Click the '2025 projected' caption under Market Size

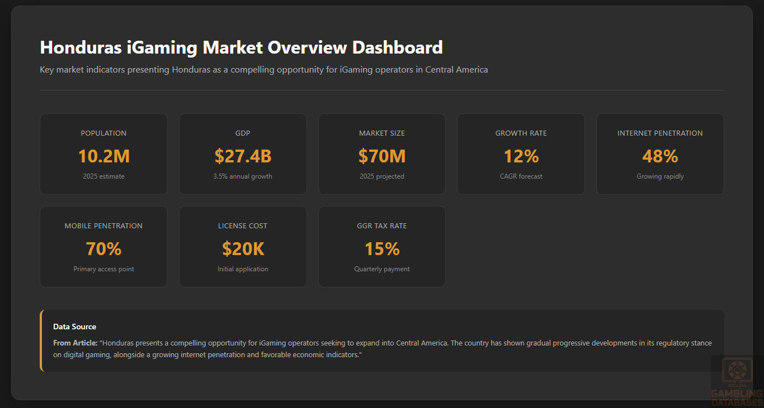coord(382,176)
